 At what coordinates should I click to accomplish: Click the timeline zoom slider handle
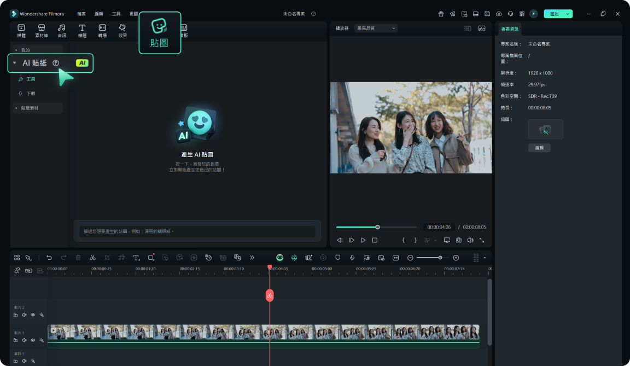(440, 258)
